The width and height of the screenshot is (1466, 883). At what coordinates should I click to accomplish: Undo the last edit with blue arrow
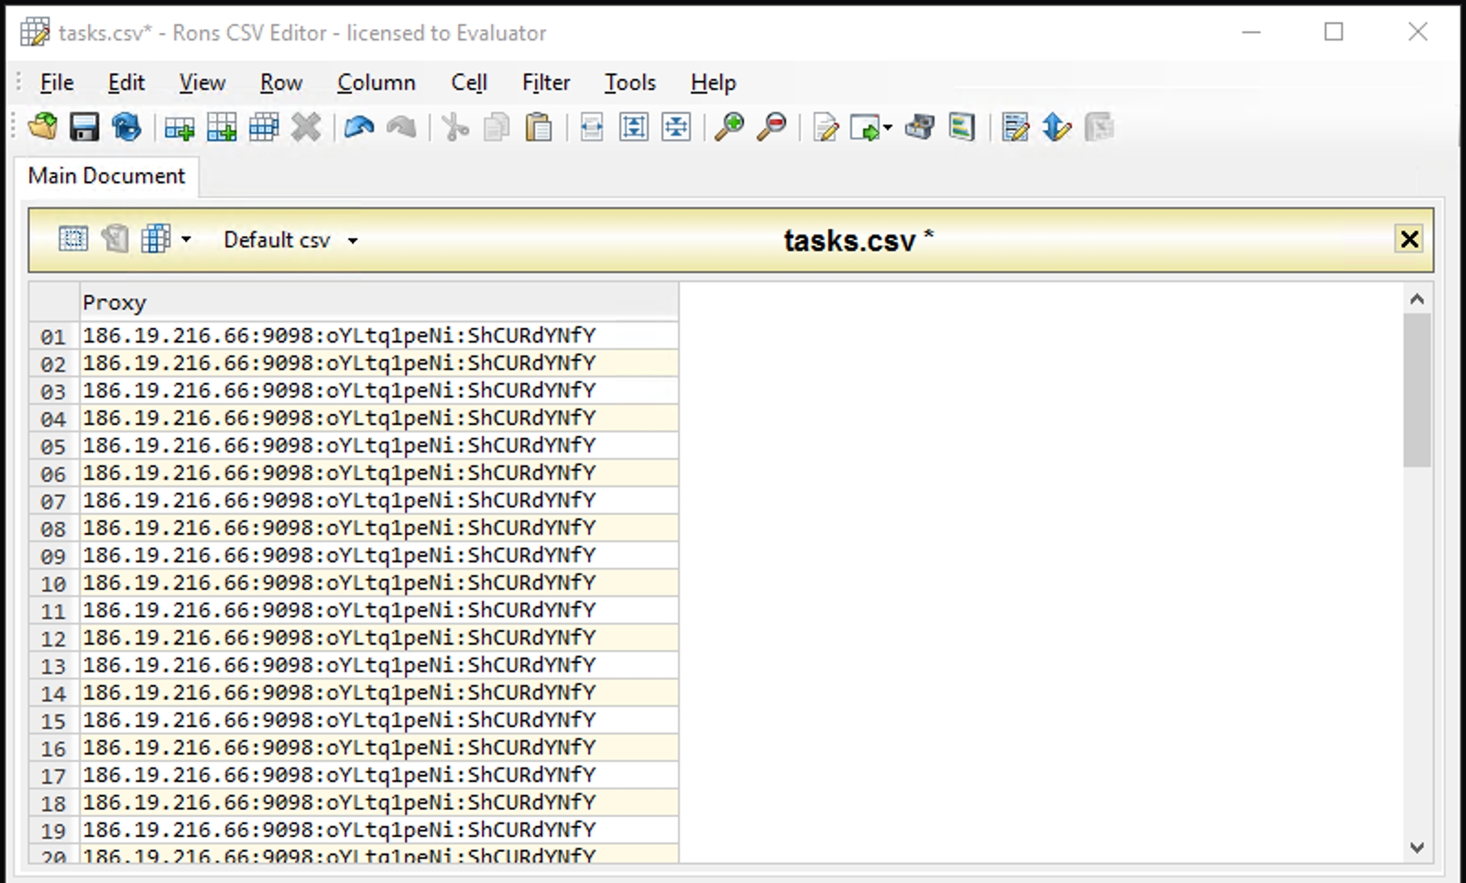pos(358,127)
